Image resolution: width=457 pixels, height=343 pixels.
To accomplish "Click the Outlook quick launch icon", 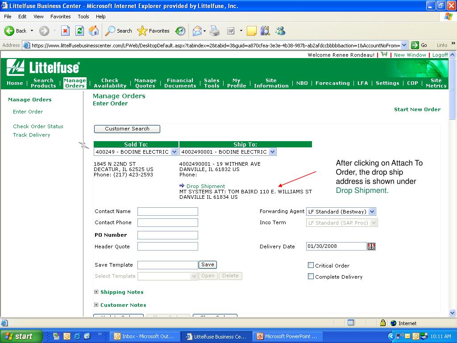I will 67,336.
